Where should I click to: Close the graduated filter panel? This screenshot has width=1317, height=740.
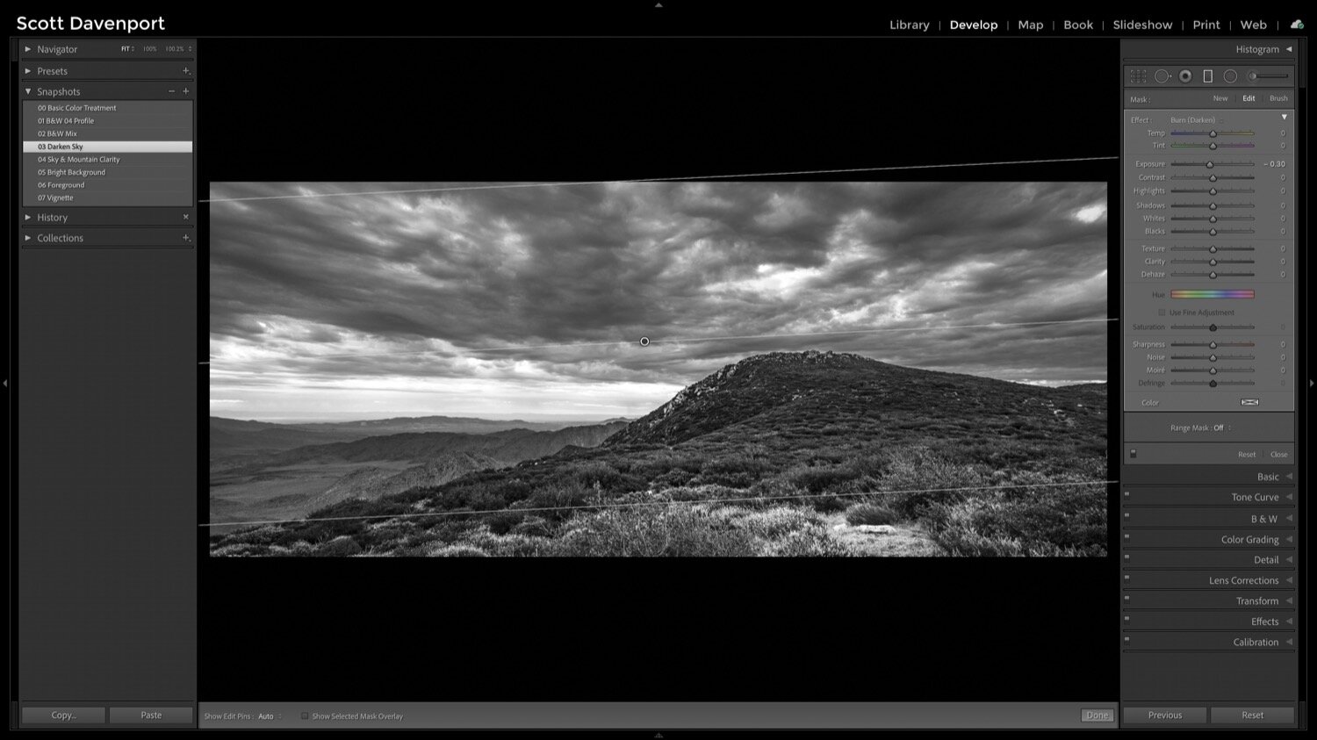[x=1278, y=455]
